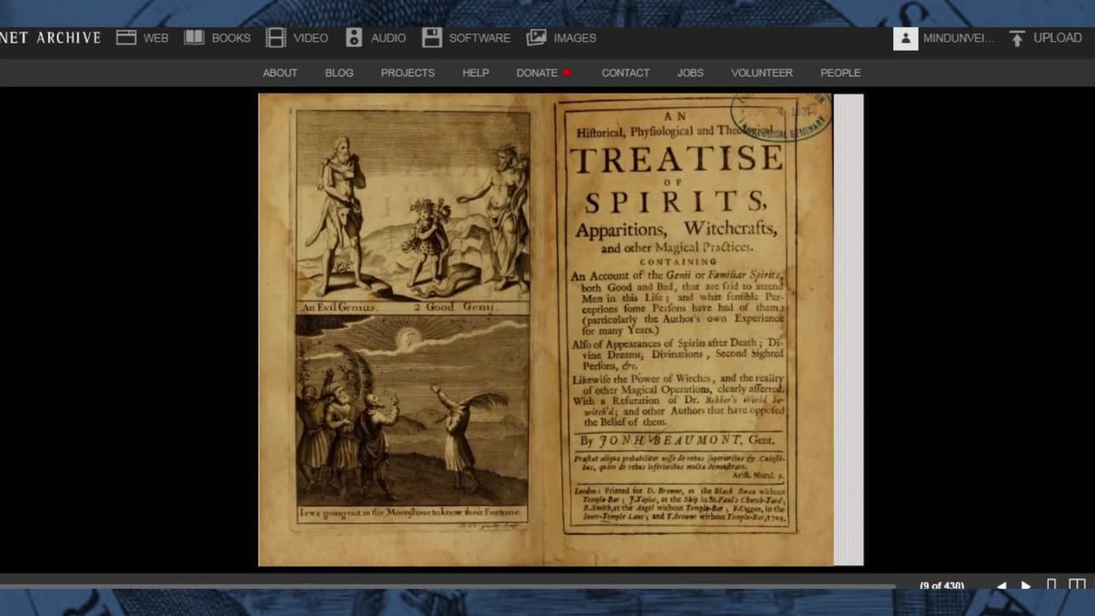
Task: Go to the About page
Action: tap(280, 73)
